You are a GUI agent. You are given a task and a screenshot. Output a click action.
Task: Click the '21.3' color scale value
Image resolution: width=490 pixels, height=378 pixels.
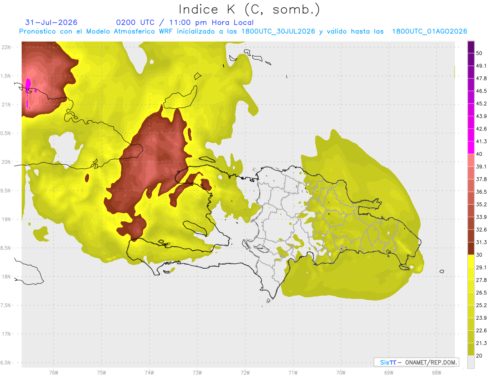coord(481,343)
